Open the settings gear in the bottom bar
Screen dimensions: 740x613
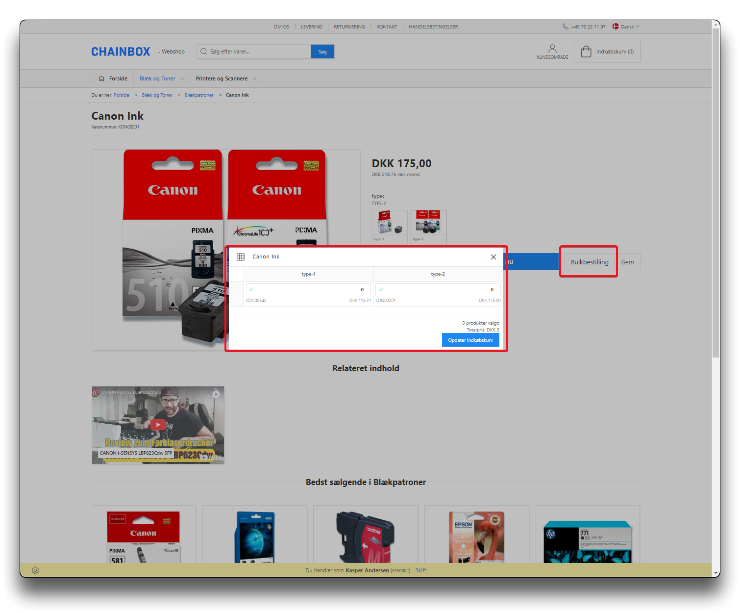35,570
